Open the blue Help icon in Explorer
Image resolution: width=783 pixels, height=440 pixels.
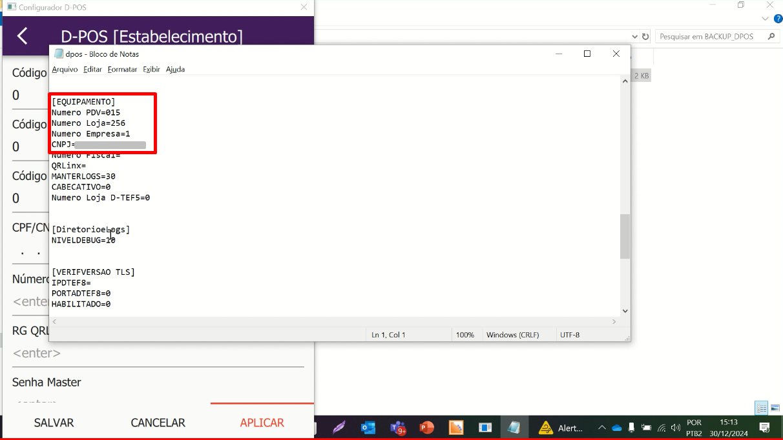click(778, 19)
